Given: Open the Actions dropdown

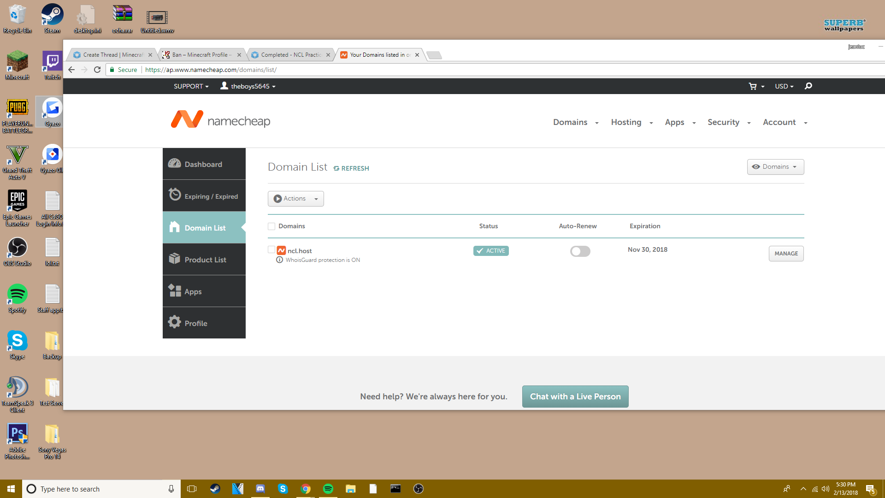Looking at the screenshot, I should [295, 199].
